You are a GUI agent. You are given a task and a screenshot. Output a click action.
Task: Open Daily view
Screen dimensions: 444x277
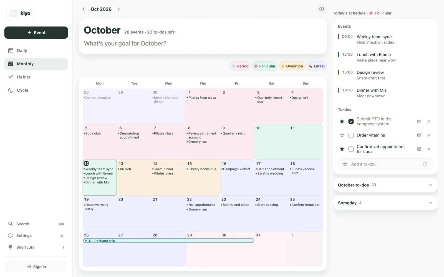[36, 50]
